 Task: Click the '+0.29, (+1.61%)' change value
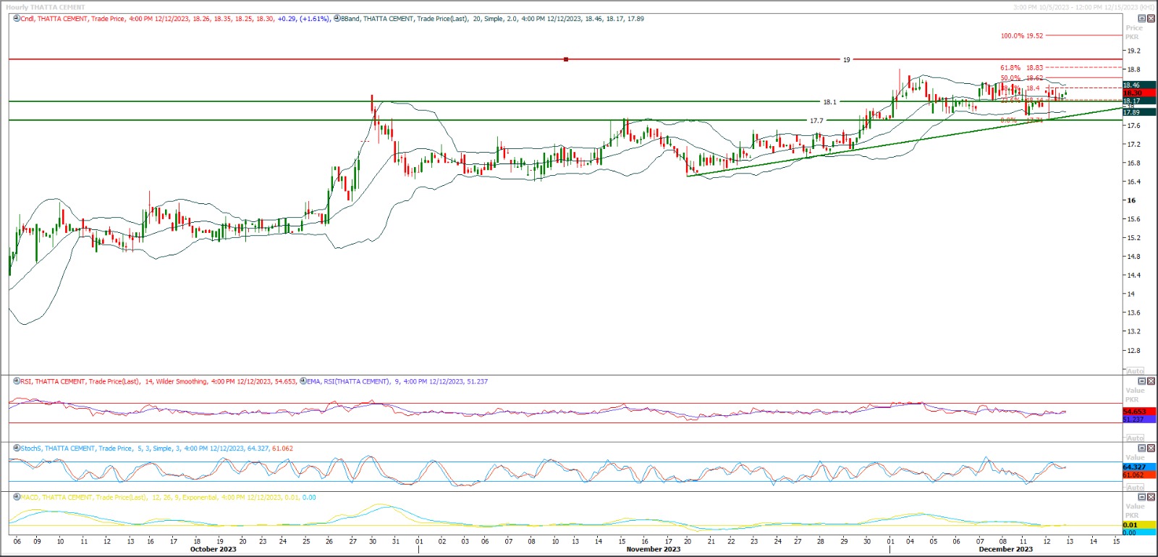[x=304, y=19]
